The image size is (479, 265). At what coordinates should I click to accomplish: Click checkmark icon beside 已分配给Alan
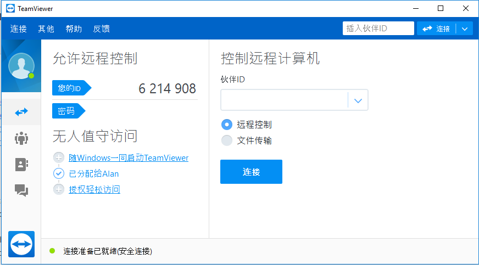click(x=59, y=173)
